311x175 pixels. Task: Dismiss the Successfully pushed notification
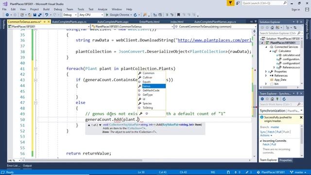point(301,118)
